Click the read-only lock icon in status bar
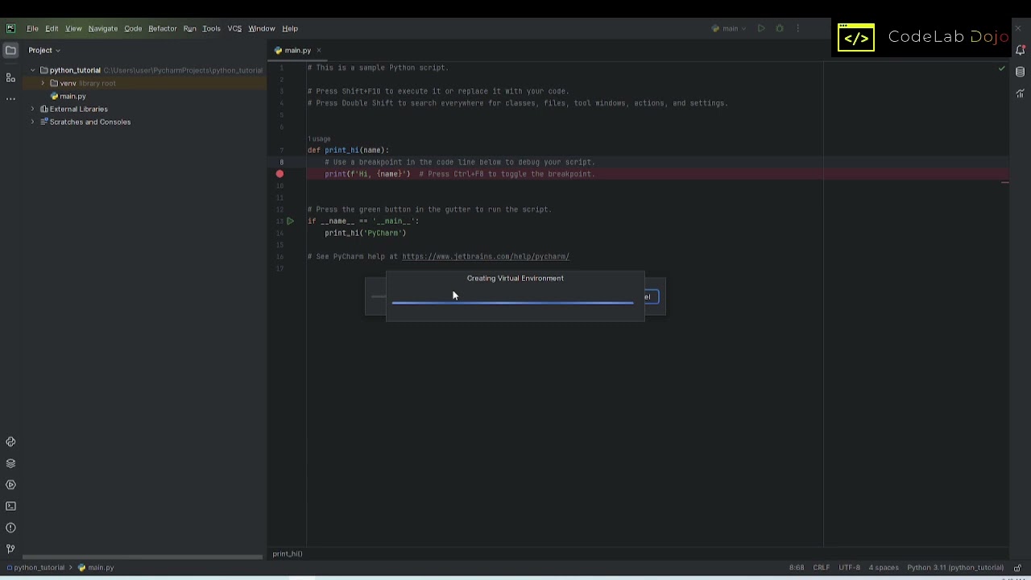 click(1017, 567)
